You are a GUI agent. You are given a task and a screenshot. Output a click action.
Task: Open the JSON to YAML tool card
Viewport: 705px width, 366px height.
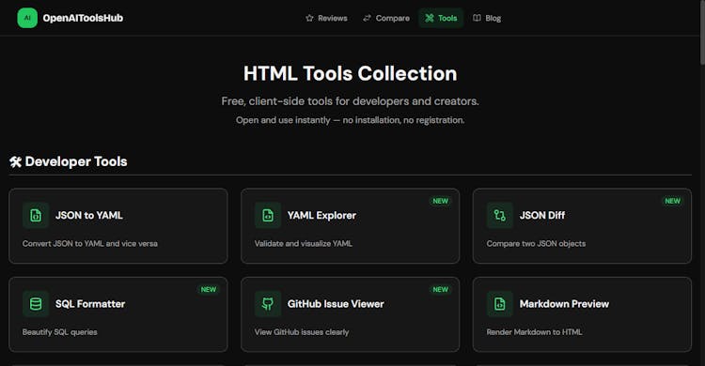(x=118, y=226)
